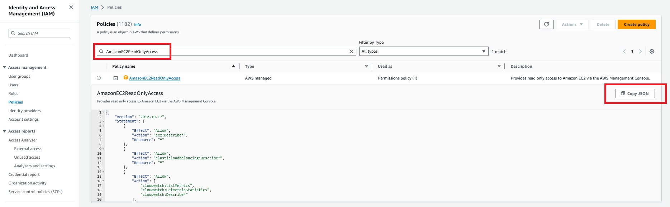
Task: Click page number 1 in pagination
Action: (x=632, y=51)
